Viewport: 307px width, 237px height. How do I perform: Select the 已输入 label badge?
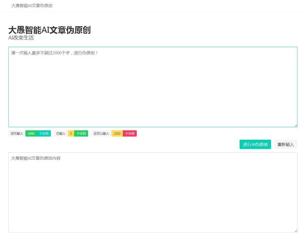pyautogui.click(x=60, y=133)
